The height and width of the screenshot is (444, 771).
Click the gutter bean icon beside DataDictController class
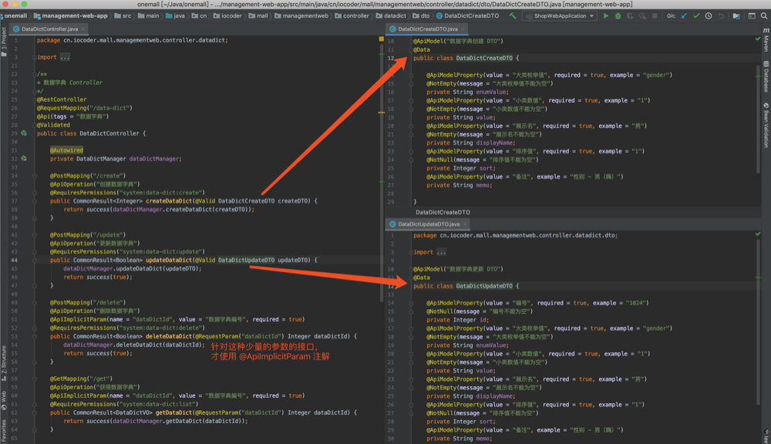coord(24,133)
